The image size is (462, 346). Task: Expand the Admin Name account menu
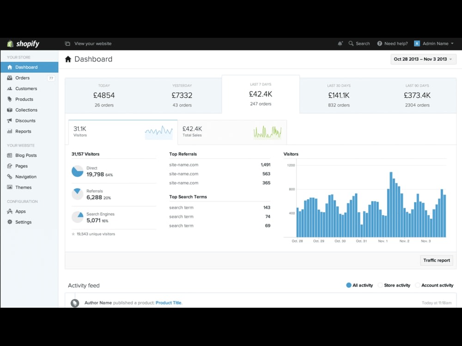coord(433,43)
